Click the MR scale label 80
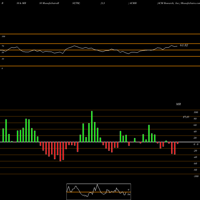 click(x=195, y=119)
